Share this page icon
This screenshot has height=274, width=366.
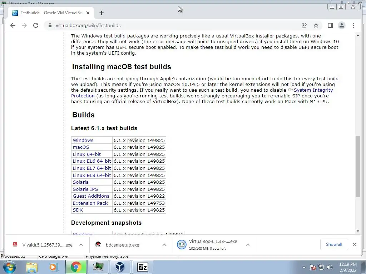click(305, 25)
